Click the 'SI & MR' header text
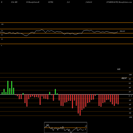The width and height of the screenshot is (133, 133). (x=14, y=2)
